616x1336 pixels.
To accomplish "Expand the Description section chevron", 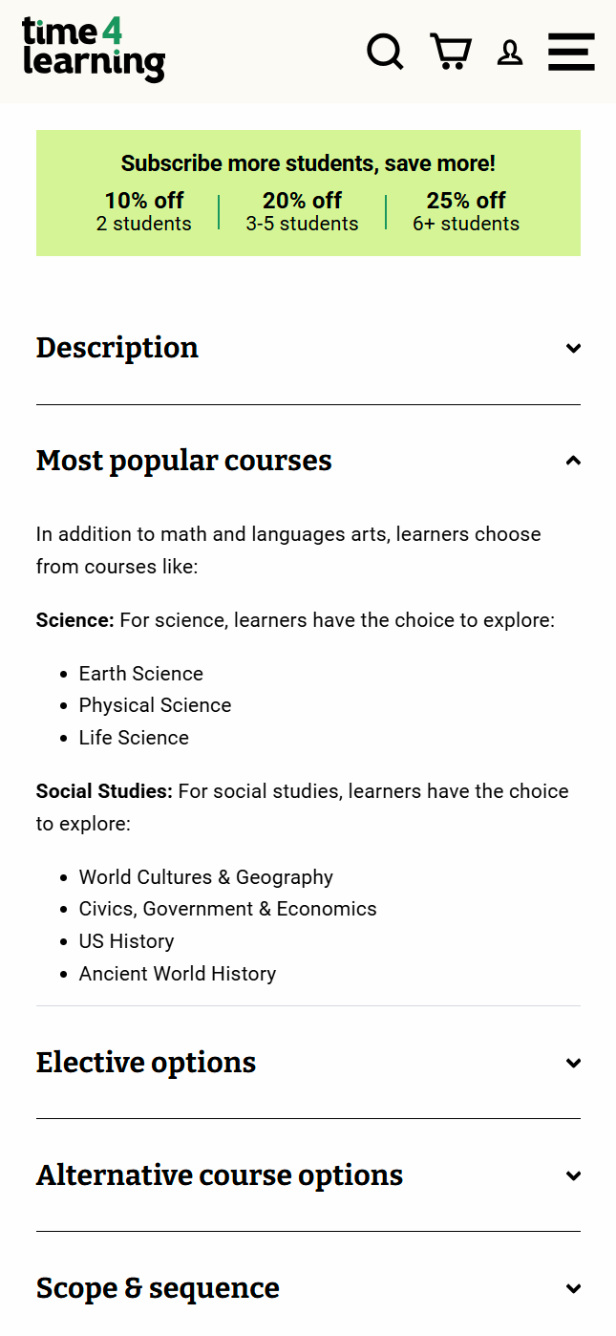I will (573, 348).
